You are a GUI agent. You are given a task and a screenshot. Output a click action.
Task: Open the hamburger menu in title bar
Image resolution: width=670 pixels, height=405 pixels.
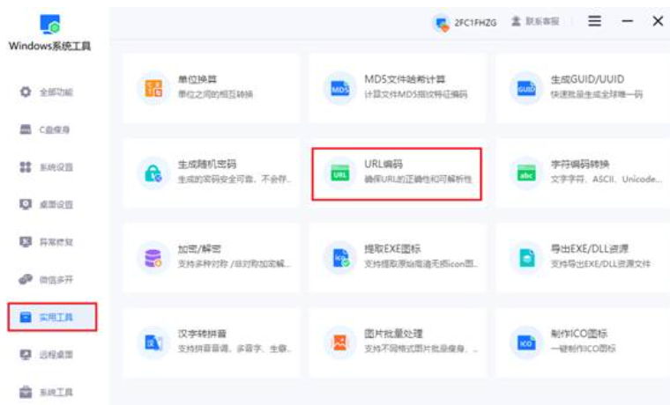[x=595, y=22]
